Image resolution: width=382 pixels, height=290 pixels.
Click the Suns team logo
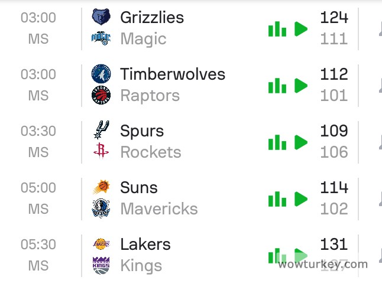(101, 188)
